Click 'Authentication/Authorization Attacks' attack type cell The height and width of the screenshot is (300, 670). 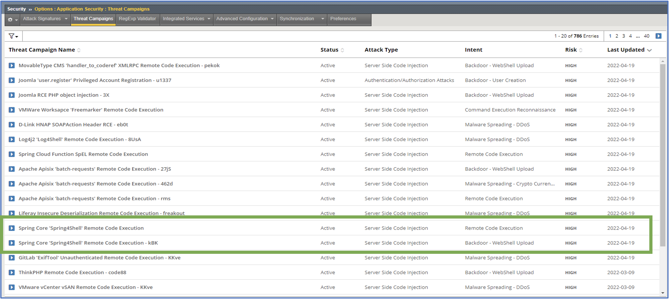(x=409, y=80)
